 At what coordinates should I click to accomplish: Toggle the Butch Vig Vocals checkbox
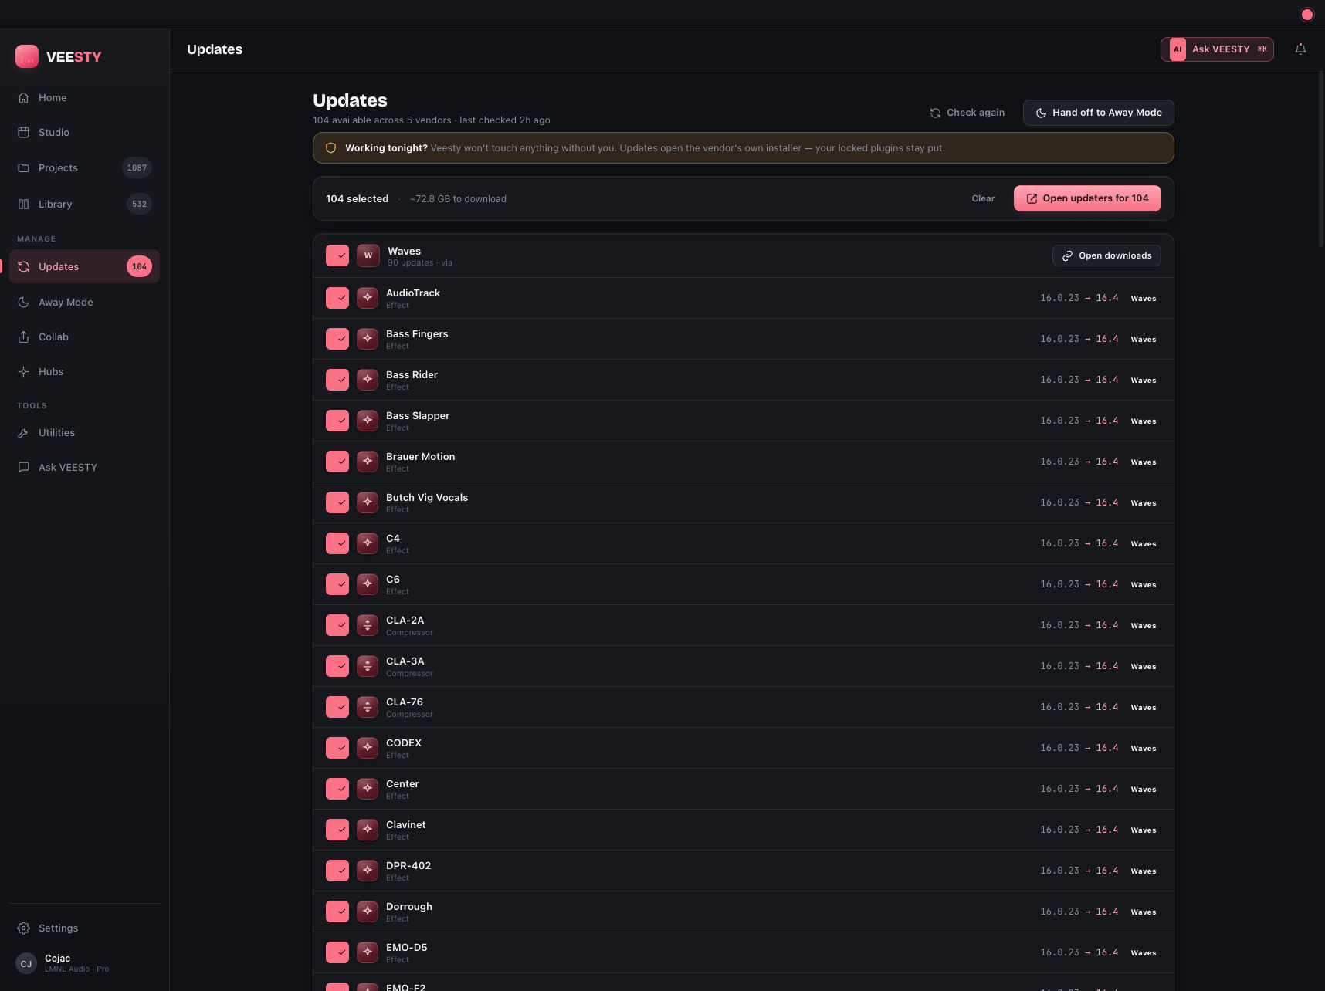337,502
